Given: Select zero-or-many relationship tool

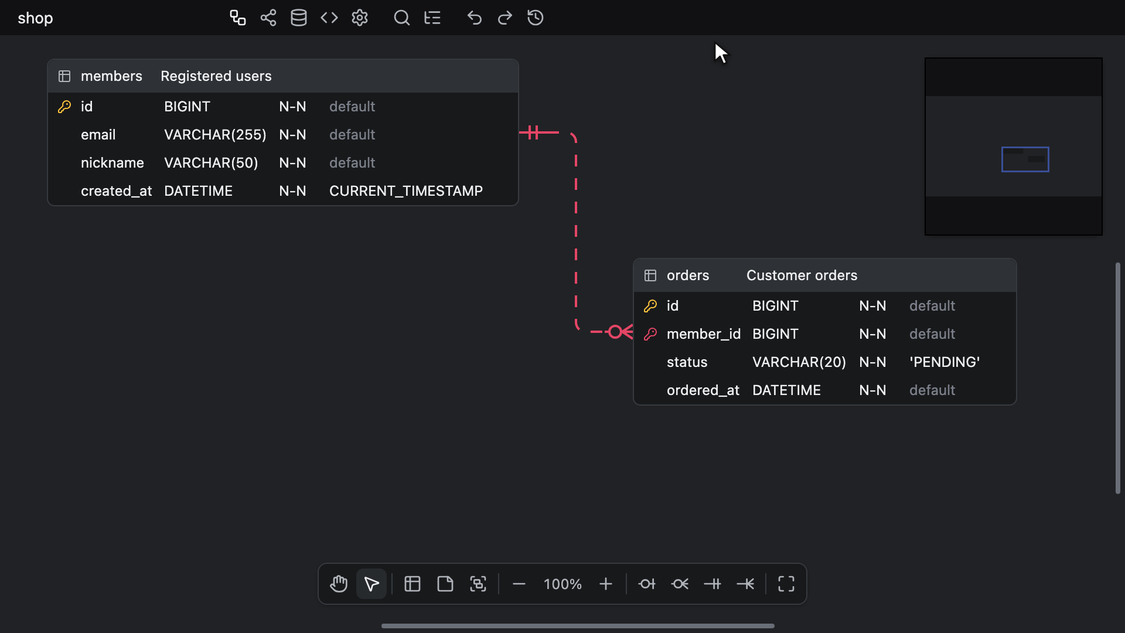Looking at the screenshot, I should [680, 584].
